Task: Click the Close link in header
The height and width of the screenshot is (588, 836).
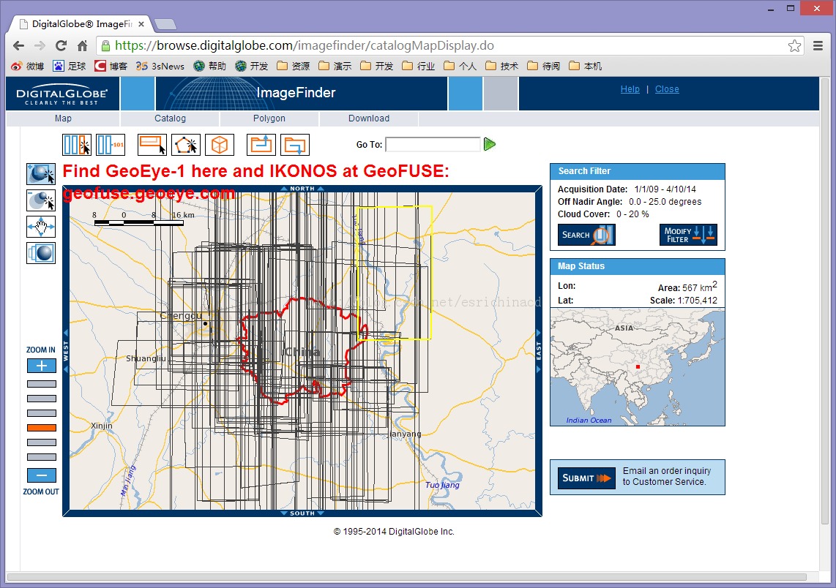Action: [x=667, y=89]
